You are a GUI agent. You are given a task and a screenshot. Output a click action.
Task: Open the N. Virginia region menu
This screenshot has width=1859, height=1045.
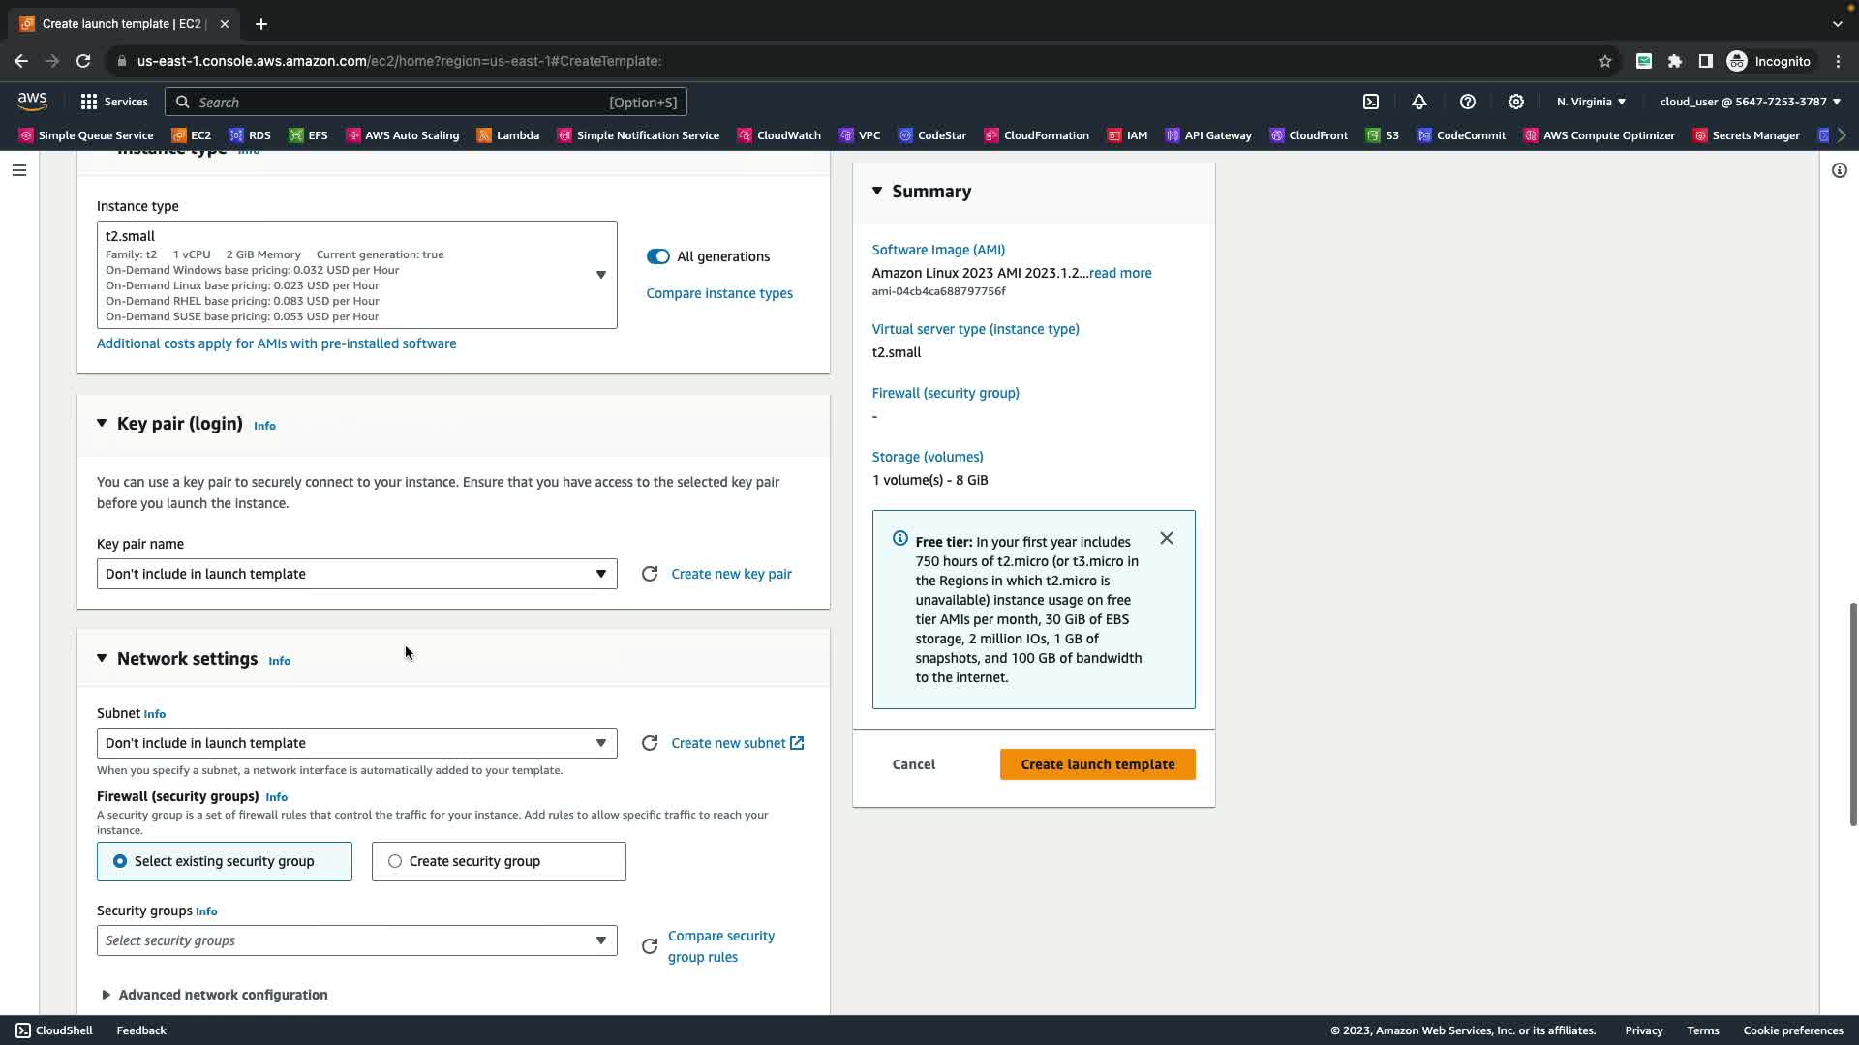pyautogui.click(x=1591, y=102)
